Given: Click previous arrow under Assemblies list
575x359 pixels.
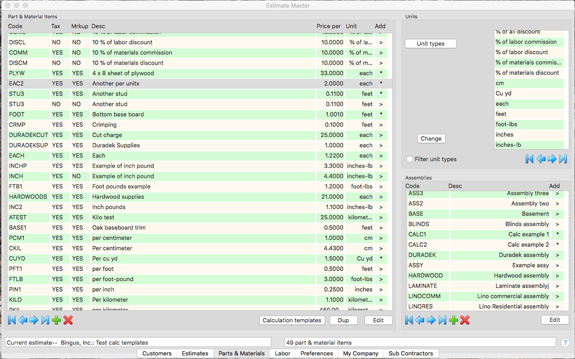Looking at the screenshot, I should pos(420,320).
